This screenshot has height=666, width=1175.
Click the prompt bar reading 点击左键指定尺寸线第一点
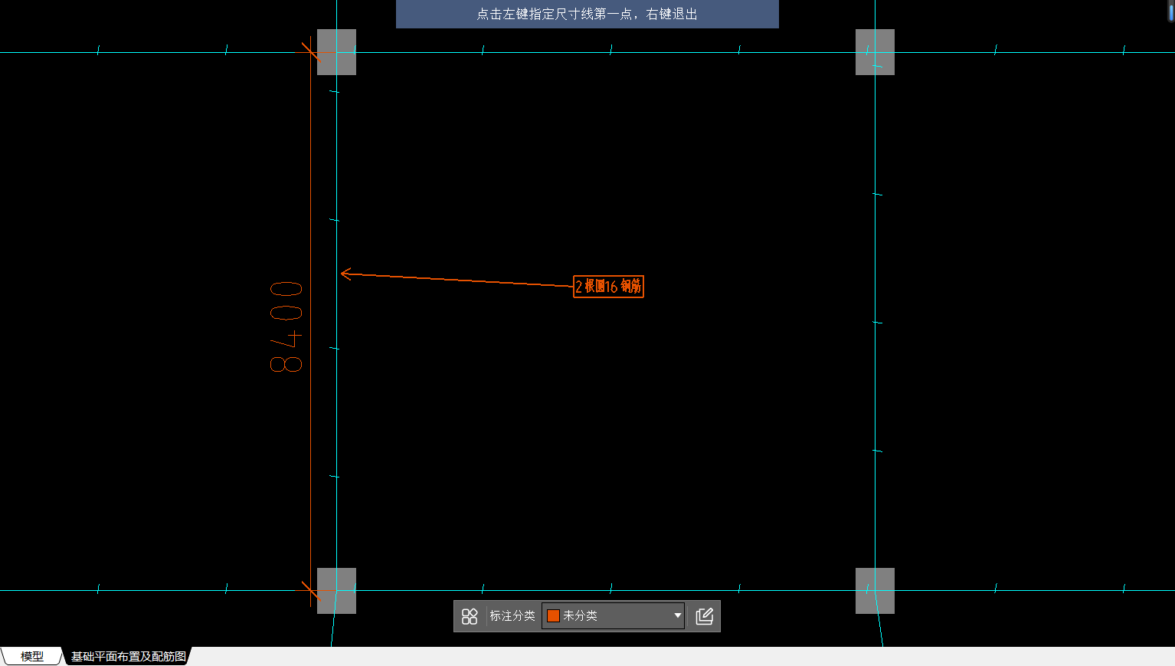point(587,14)
